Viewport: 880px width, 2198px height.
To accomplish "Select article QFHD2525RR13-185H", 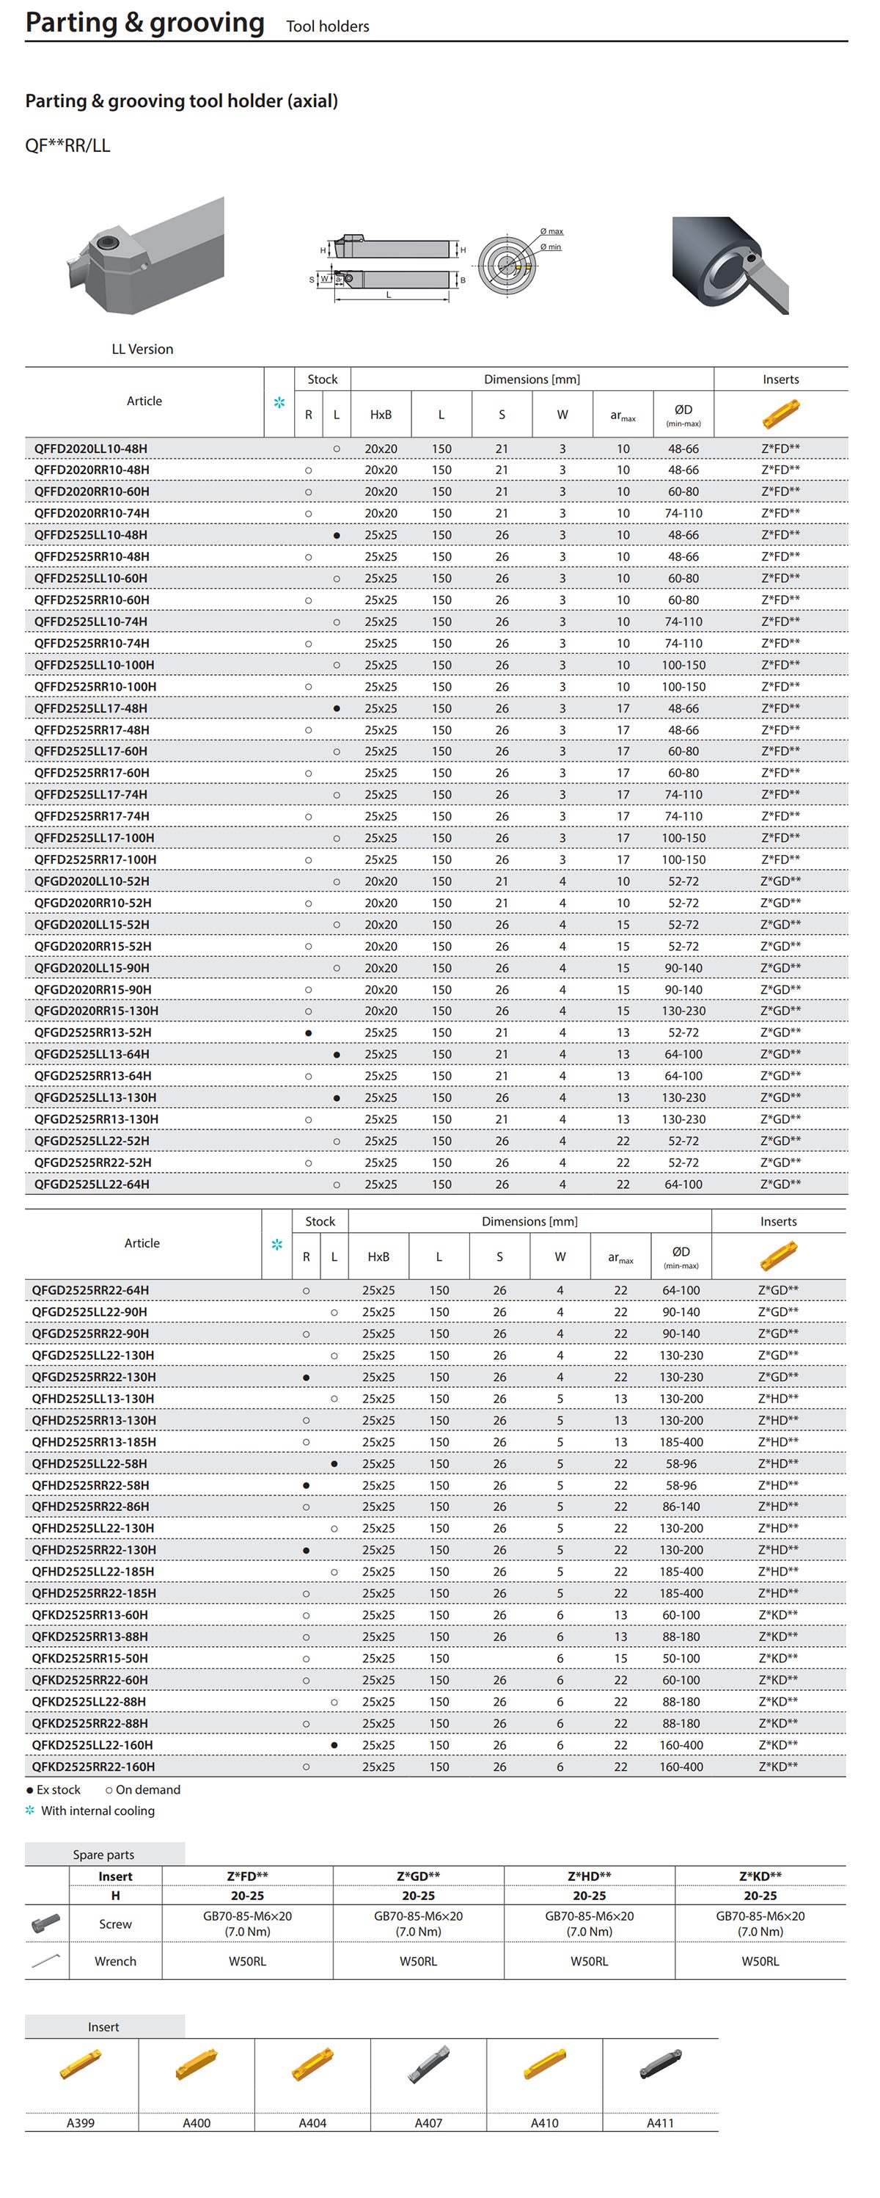I will 94,1442.
